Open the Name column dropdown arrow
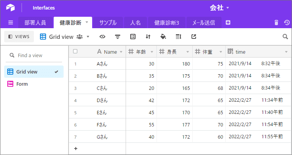This screenshot has height=155, width=292. click(121, 52)
